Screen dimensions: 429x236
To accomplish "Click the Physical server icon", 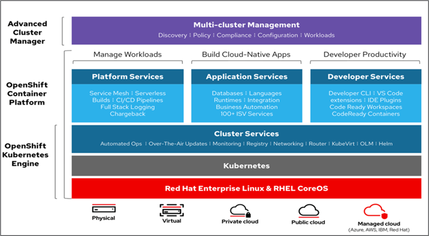I will click(x=104, y=209).
